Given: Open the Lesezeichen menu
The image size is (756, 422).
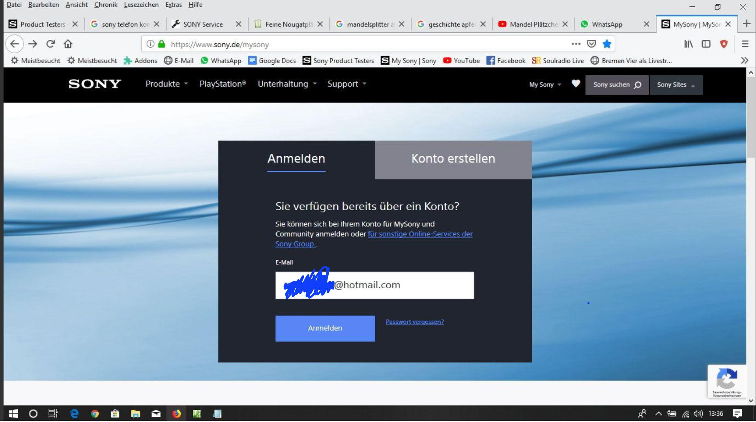Looking at the screenshot, I should pyautogui.click(x=141, y=5).
